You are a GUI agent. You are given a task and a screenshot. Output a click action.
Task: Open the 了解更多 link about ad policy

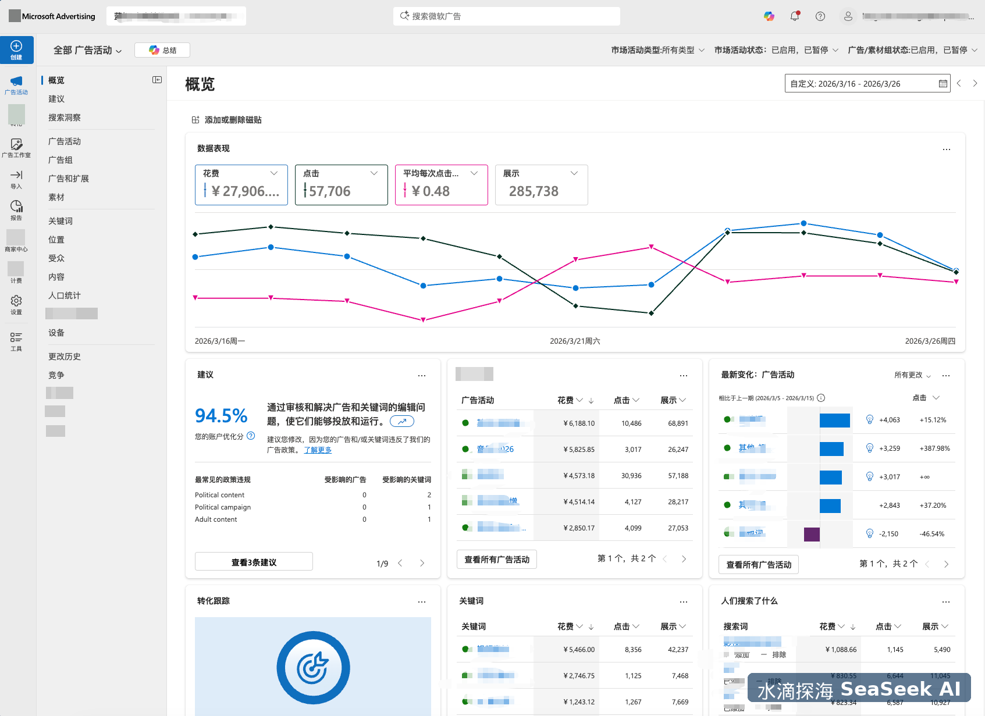pos(318,449)
